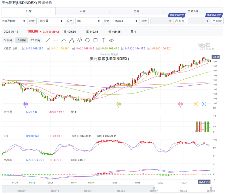227x194 pixels.
Task: Click the MACD9 0.70 value
Action: (x=35, y=160)
